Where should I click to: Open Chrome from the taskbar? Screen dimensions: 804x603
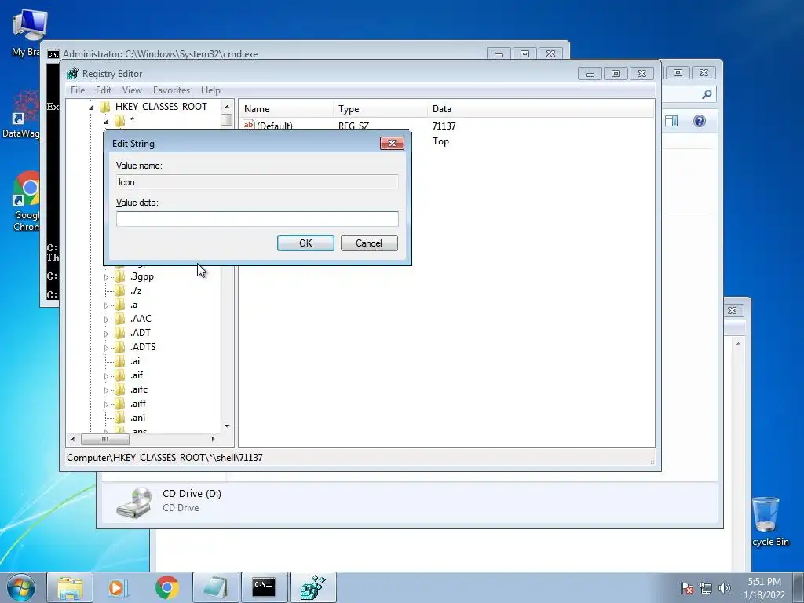click(x=166, y=587)
